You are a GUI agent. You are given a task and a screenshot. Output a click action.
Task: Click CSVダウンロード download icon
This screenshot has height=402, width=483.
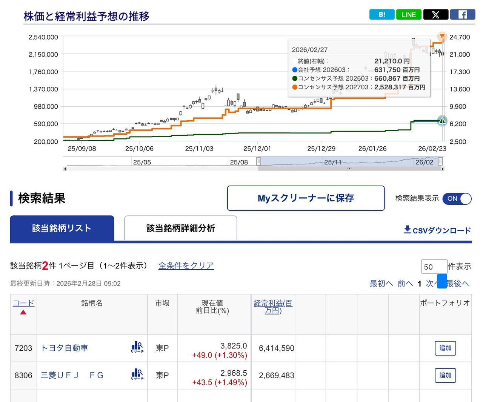(408, 230)
